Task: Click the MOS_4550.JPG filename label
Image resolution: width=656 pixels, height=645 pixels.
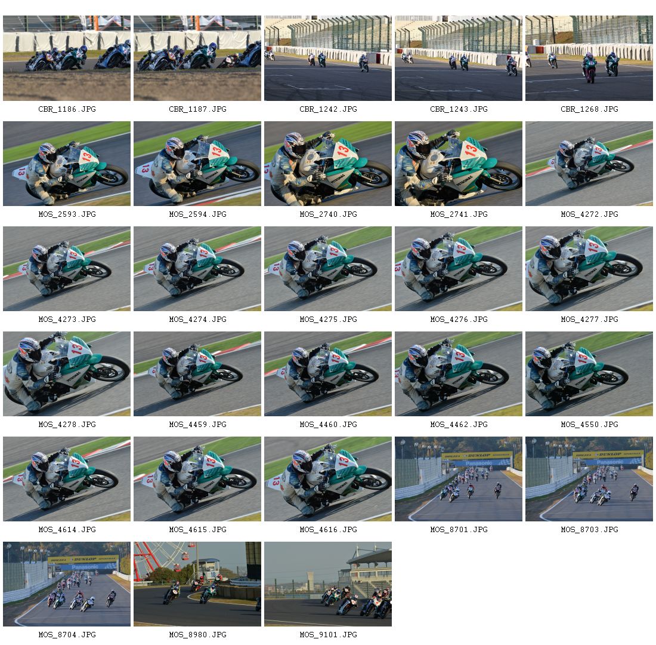Action: (589, 424)
